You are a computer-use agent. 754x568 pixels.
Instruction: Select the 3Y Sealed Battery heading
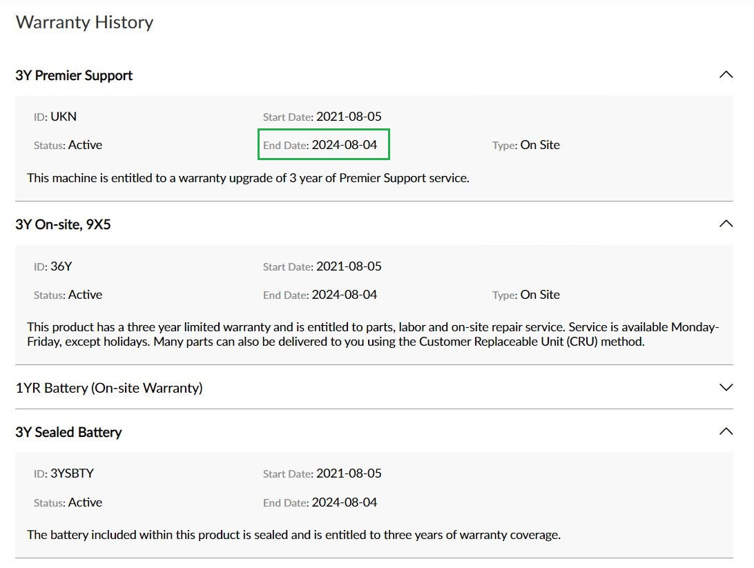click(x=69, y=432)
